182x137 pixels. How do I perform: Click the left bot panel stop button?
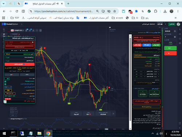pyautogui.click(x=12, y=75)
